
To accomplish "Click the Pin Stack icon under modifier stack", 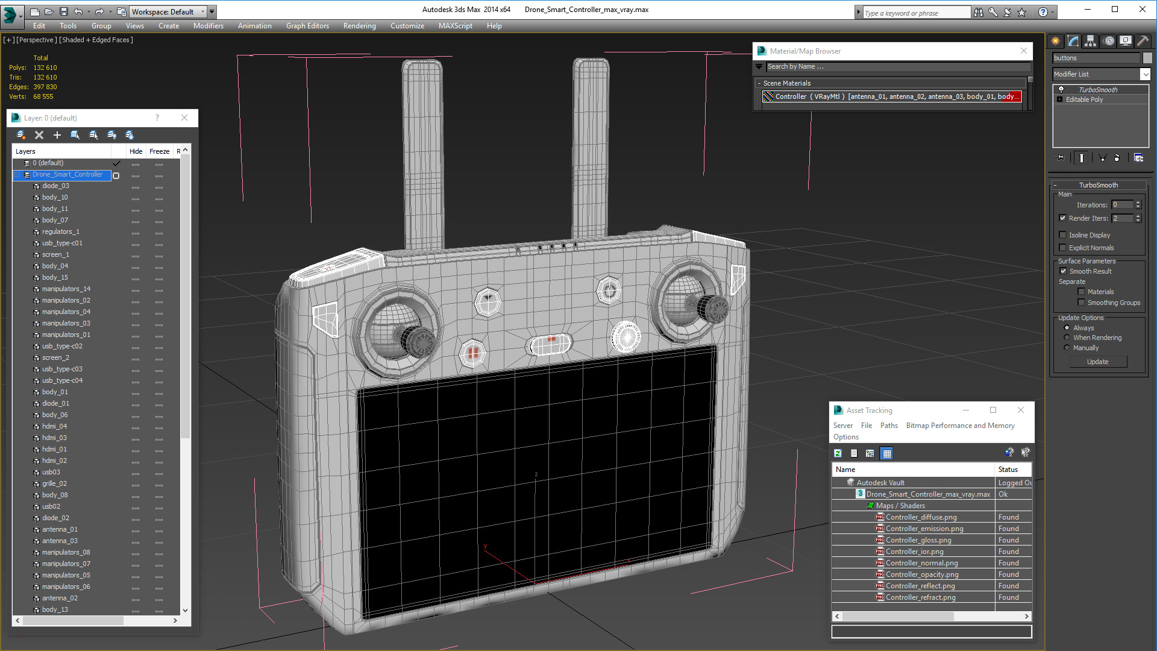I will point(1061,158).
